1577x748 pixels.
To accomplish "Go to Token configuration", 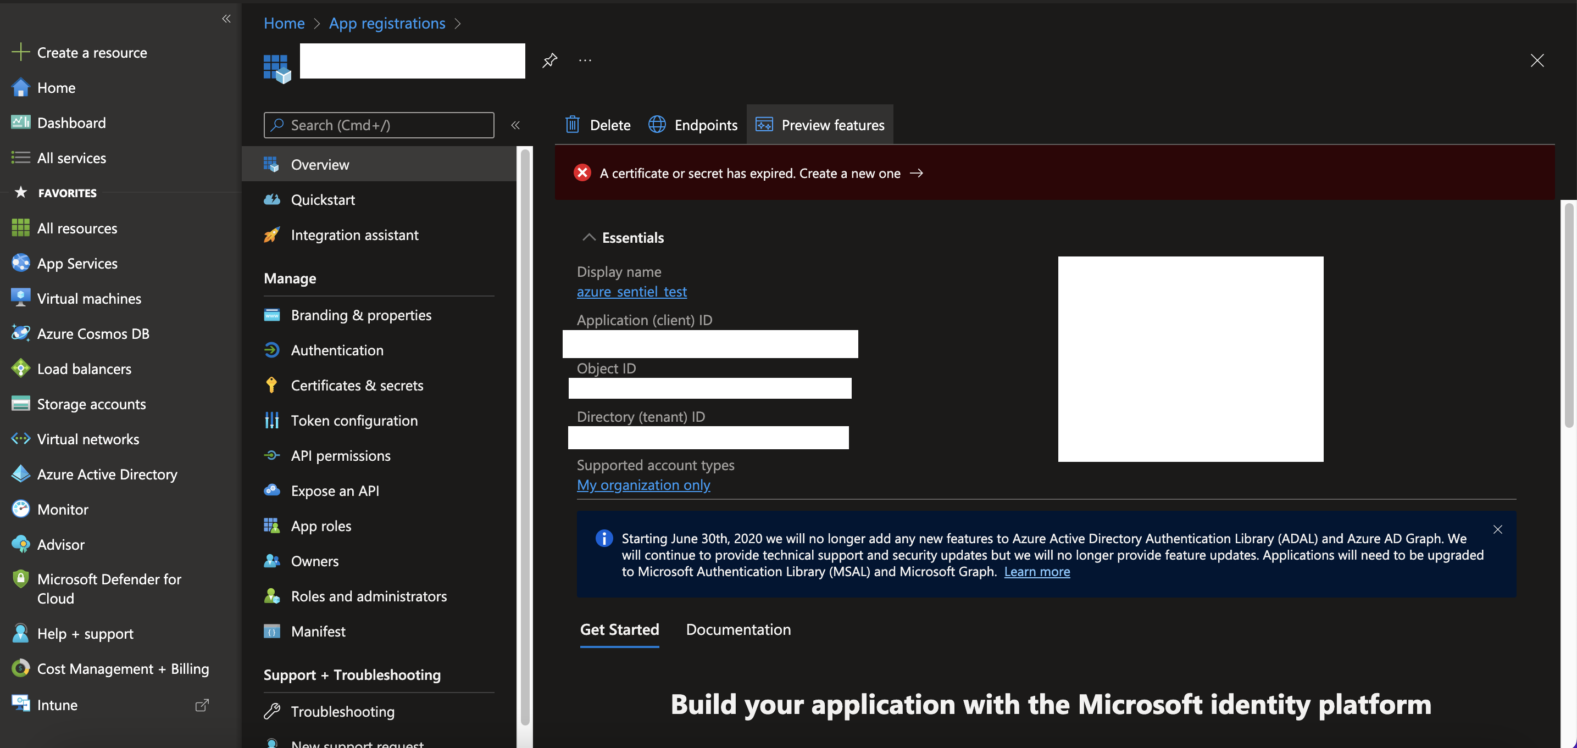I will tap(354, 421).
